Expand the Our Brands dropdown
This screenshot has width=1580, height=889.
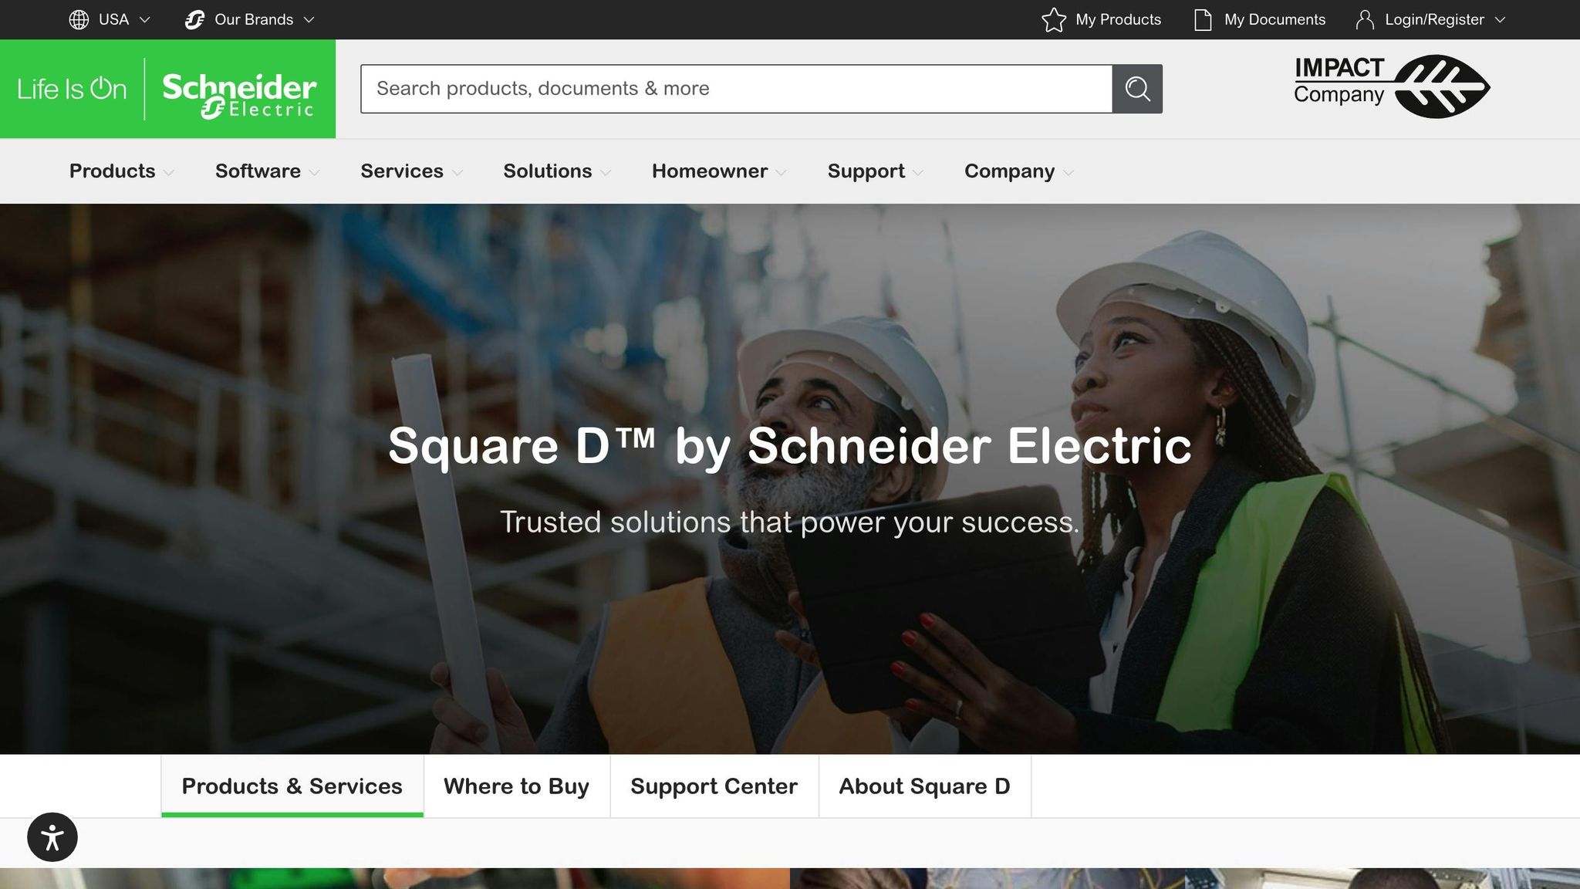[x=253, y=19]
